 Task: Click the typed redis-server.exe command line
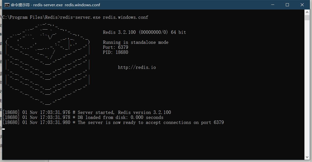pos(104,17)
